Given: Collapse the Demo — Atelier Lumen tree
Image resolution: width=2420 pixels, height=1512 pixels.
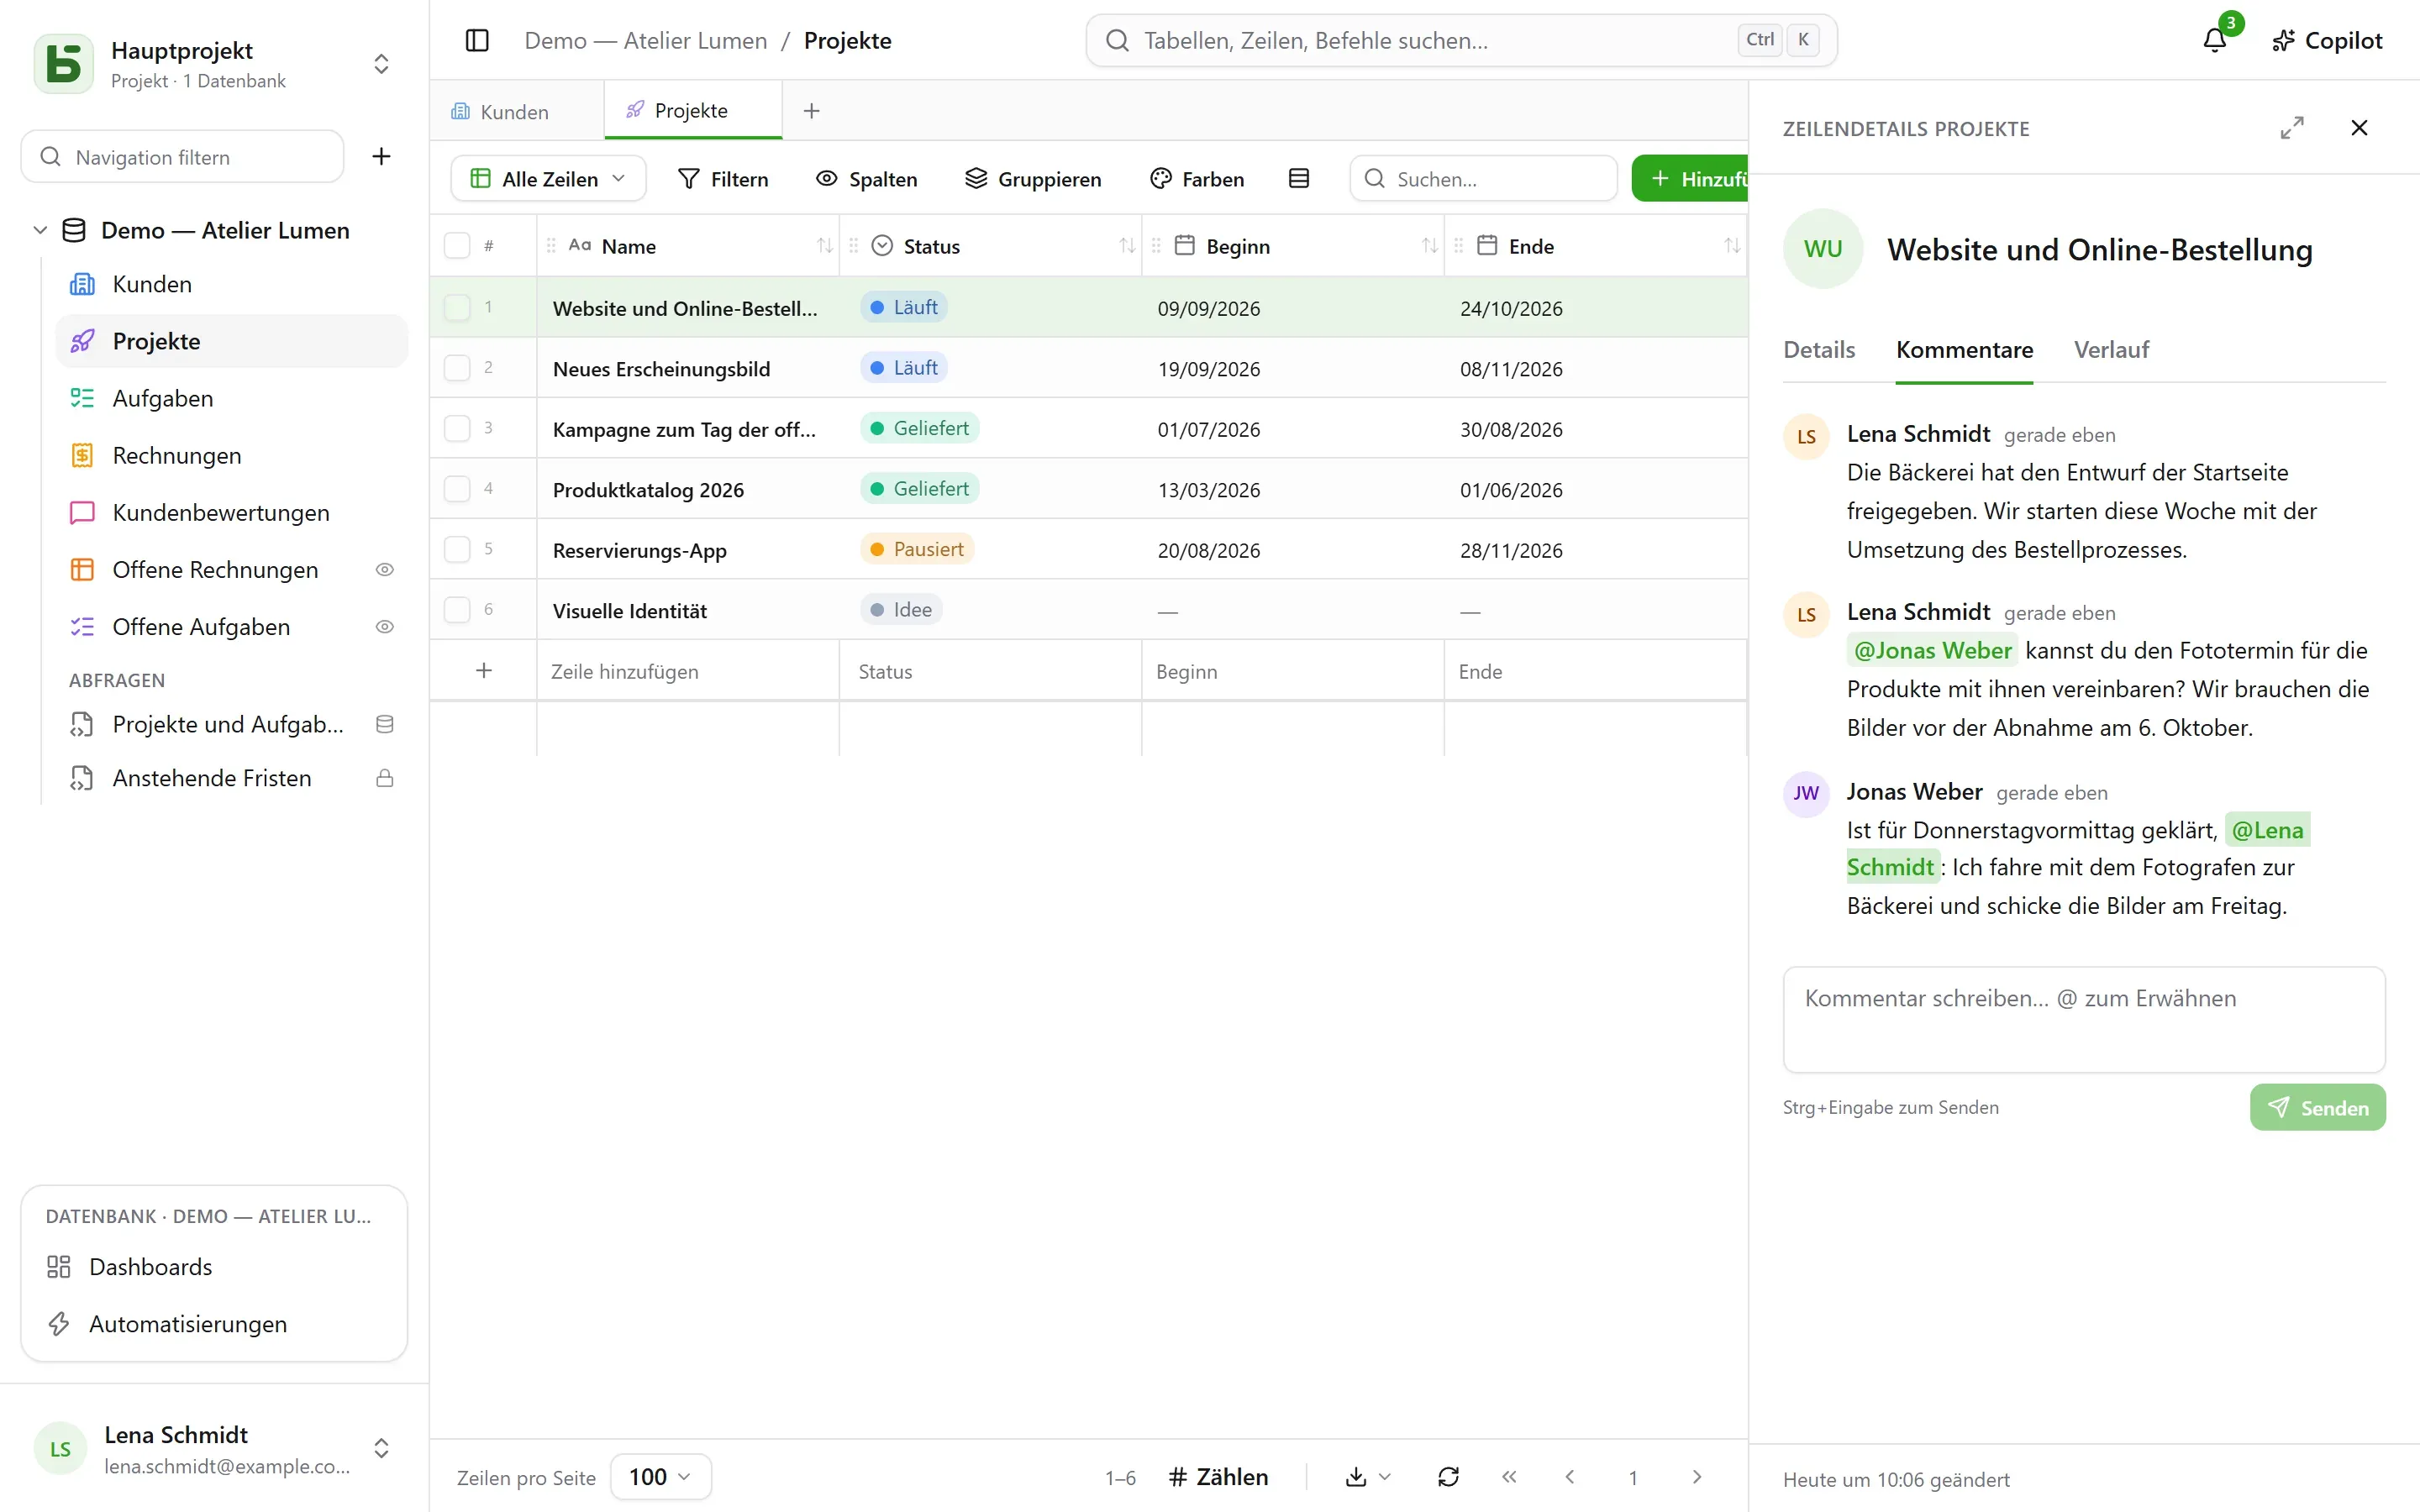Looking at the screenshot, I should [40, 230].
